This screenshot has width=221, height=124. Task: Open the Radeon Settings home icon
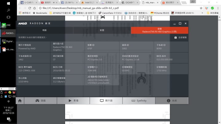(x=20, y=101)
